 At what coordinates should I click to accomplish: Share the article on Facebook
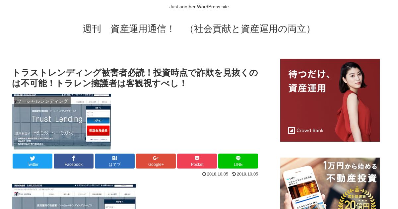coord(74,161)
